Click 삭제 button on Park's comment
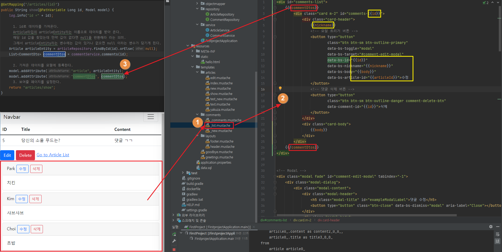This screenshot has width=502, height=252. [x=36, y=169]
